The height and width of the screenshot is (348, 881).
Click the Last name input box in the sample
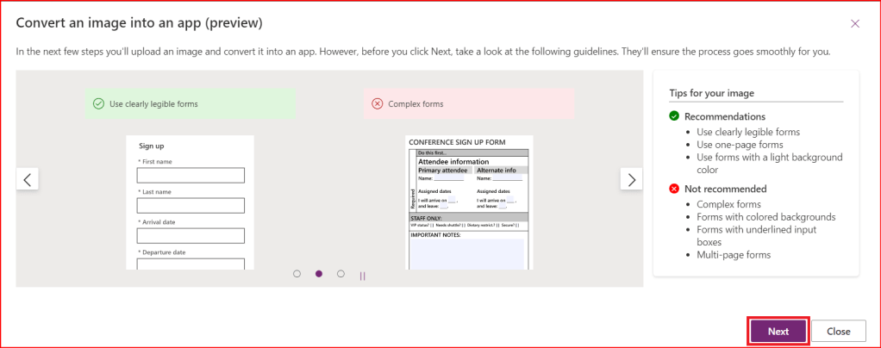coord(191,206)
